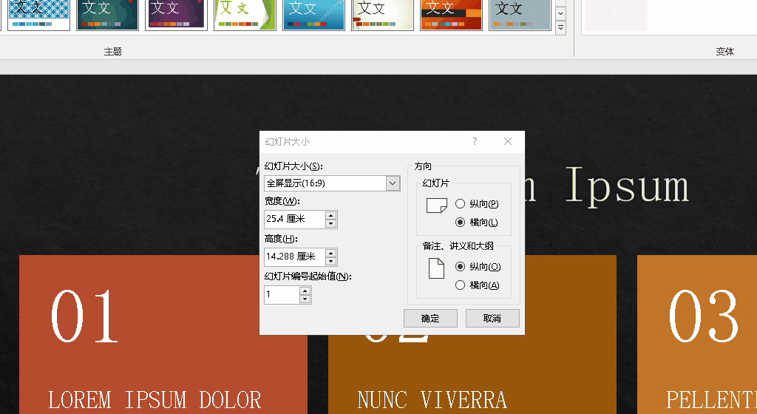Screen dimensions: 757x414
Task: Decrease the 宽度 value with down arrow
Action: point(331,223)
